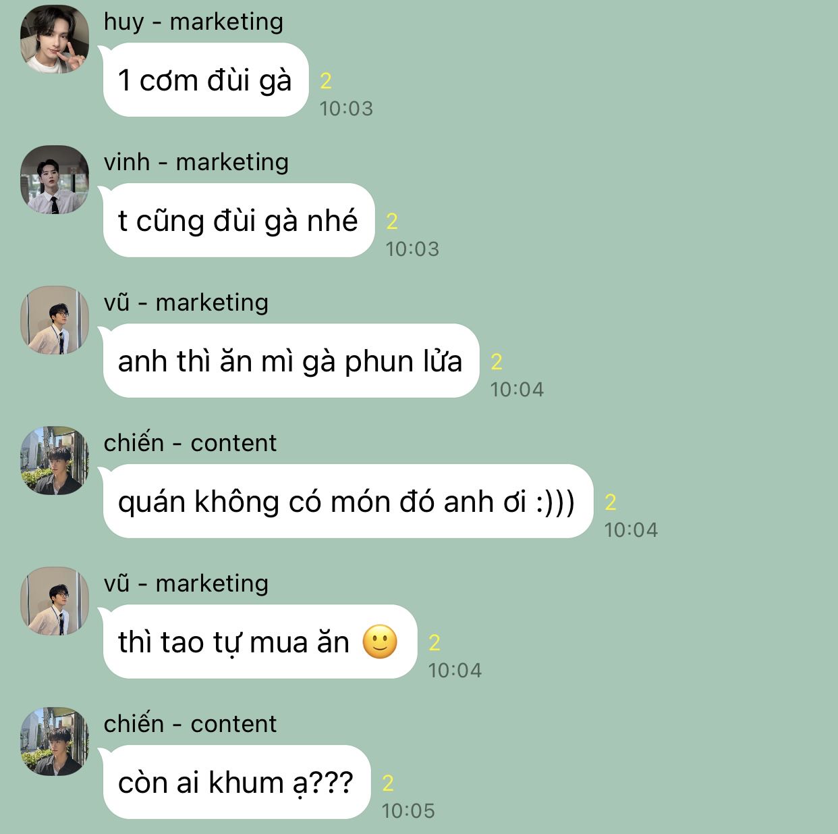
Task: Click the first 'vũ - marketing' sender name
Action: coord(186,303)
